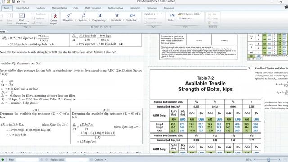Click the Open file folder icon

click(9, 2)
